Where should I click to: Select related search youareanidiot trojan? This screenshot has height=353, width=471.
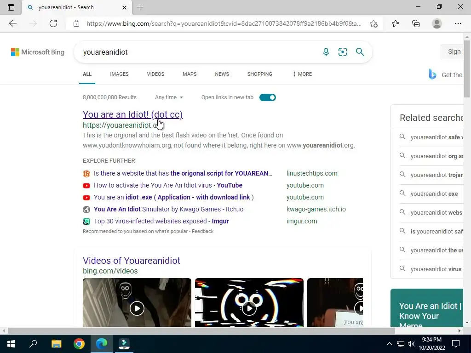437,175
